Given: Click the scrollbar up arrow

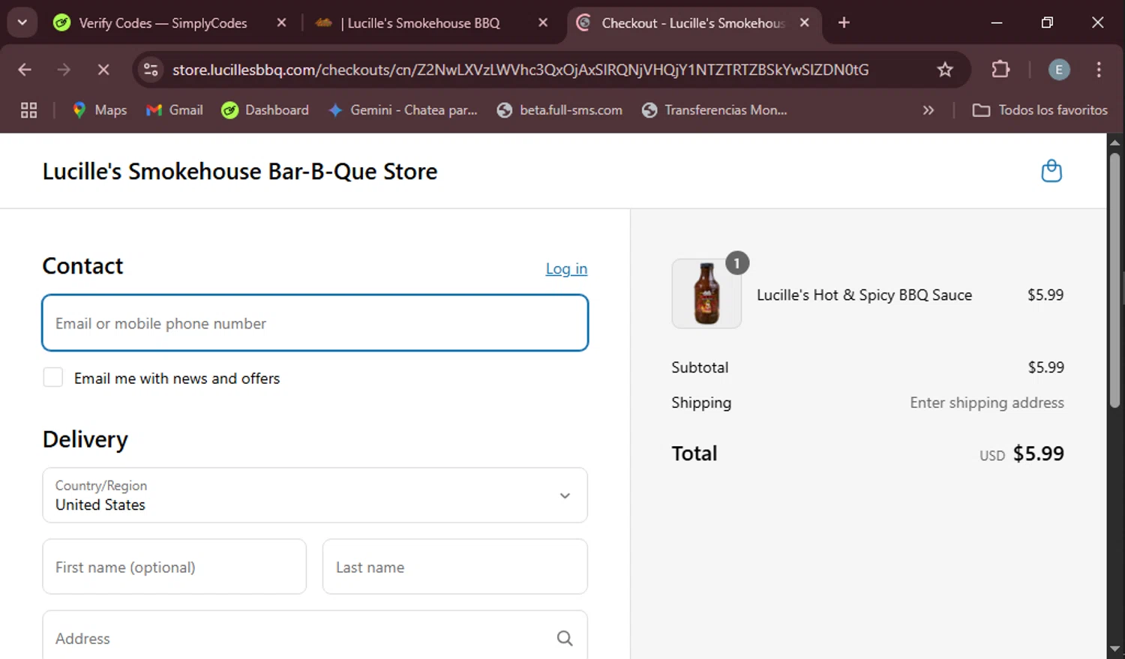Looking at the screenshot, I should pos(1115,142).
